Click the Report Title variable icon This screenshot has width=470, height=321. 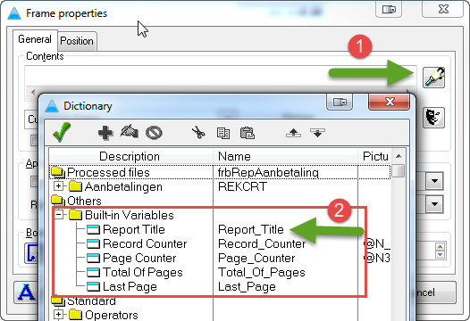[x=93, y=229]
